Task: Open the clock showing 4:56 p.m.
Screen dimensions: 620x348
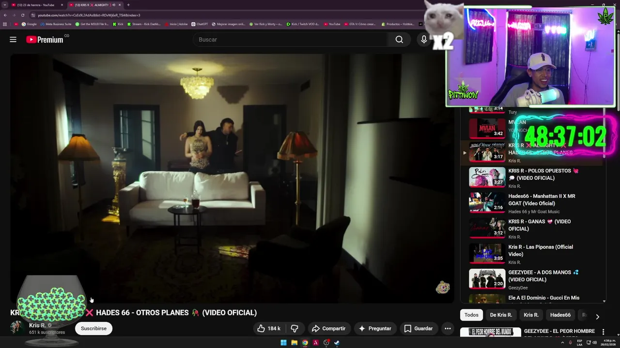Action: (x=609, y=343)
